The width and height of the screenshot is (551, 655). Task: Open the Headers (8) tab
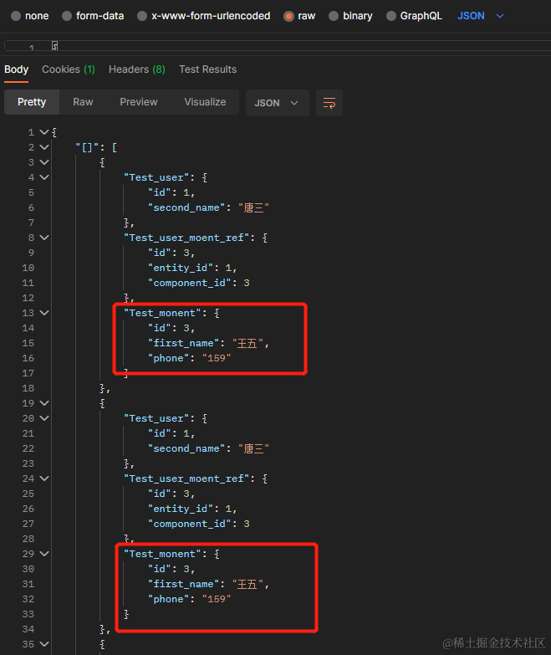click(137, 69)
